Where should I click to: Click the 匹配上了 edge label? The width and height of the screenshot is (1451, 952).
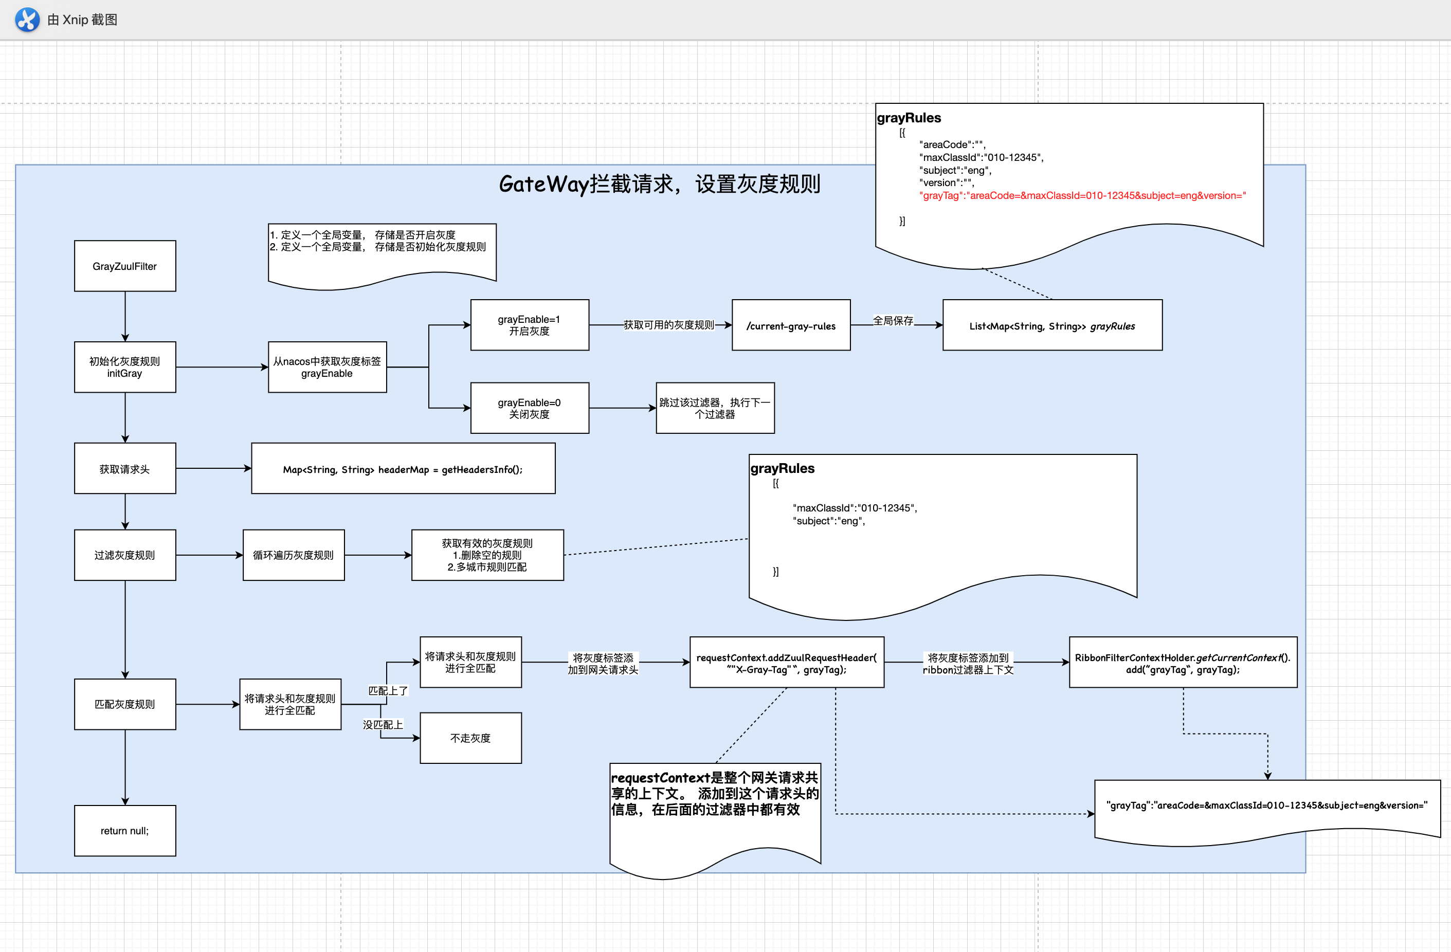point(388,690)
